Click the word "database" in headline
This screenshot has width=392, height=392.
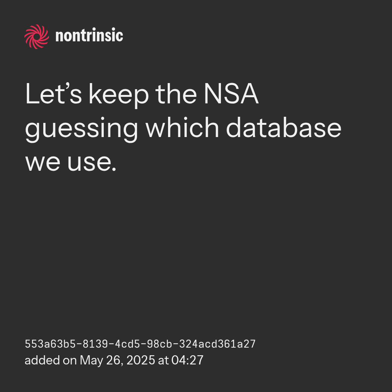pos(283,128)
